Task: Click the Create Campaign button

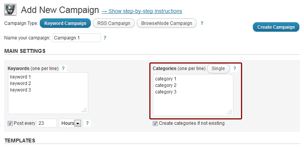Action: click(x=276, y=27)
